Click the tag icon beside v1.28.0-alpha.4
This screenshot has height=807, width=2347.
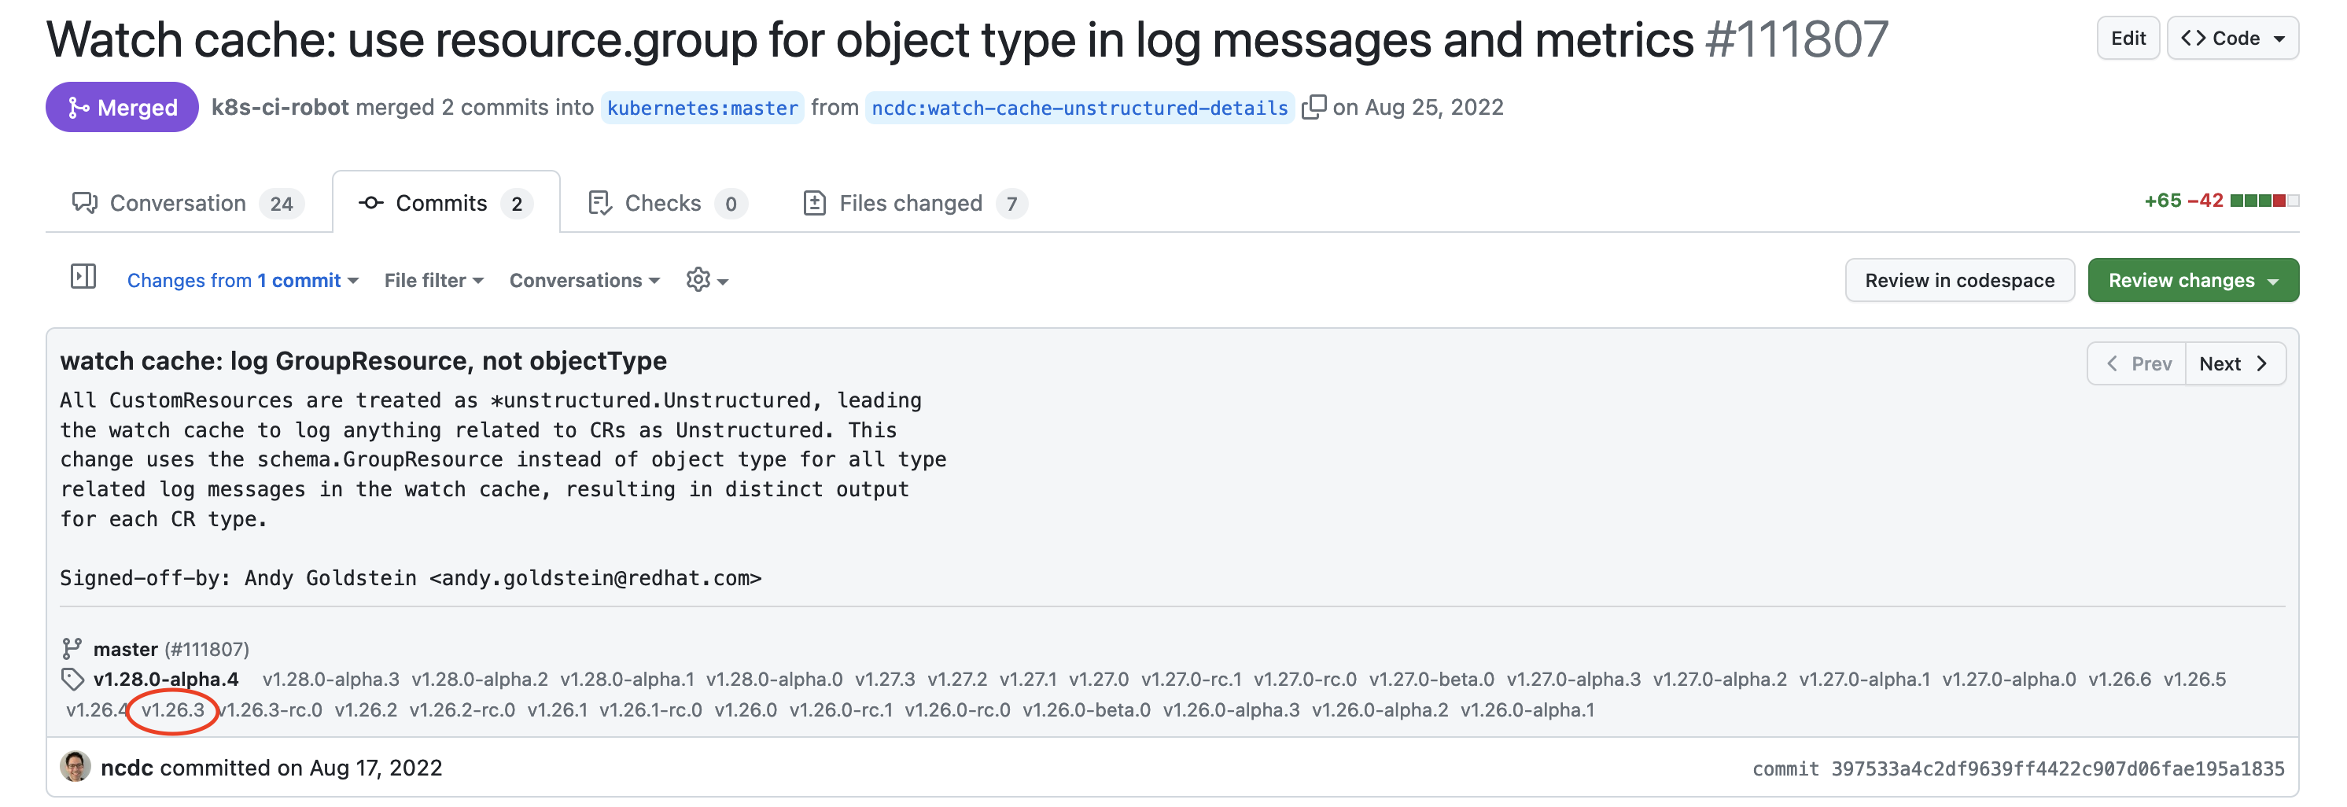pyautogui.click(x=72, y=680)
